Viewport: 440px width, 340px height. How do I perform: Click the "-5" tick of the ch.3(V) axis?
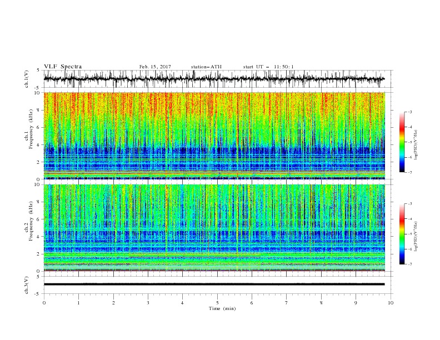[x=38, y=294]
